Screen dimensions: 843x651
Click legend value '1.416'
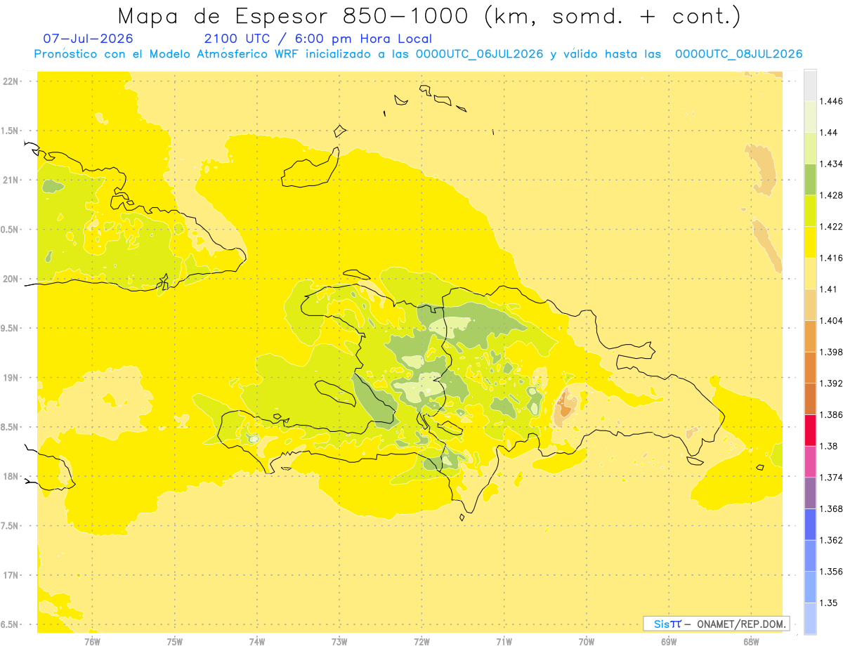(x=832, y=258)
